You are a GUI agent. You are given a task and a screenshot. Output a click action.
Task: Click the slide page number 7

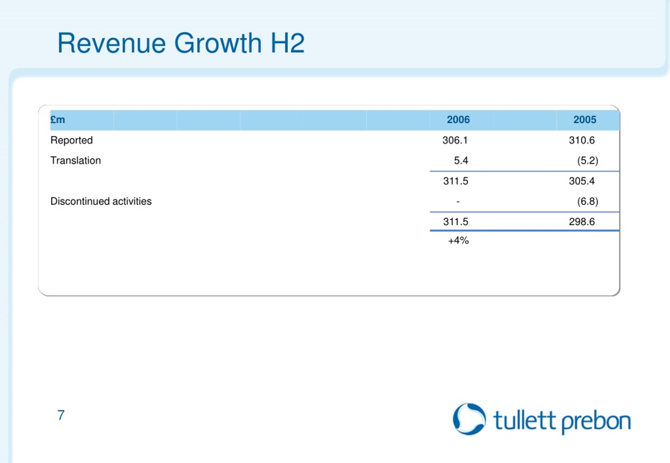tap(61, 415)
